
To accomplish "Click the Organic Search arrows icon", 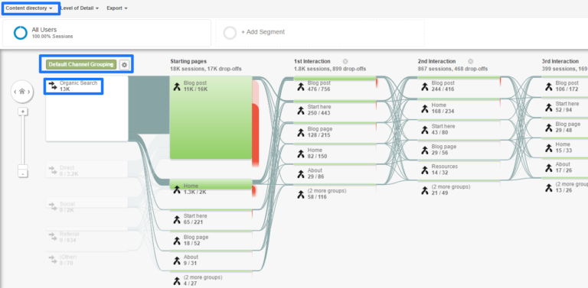I will 53,86.
